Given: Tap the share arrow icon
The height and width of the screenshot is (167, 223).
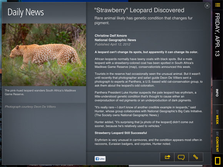Looking at the screenshot, I should [167, 157].
